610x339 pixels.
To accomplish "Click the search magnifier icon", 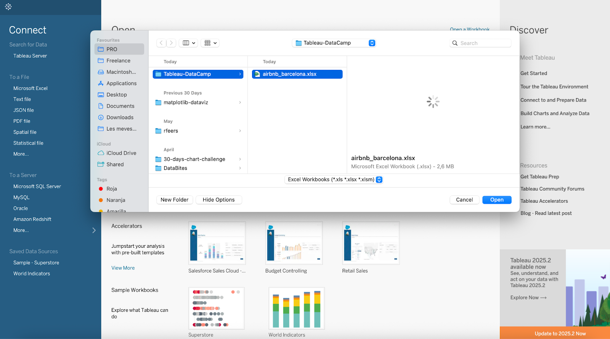I will click(x=455, y=43).
